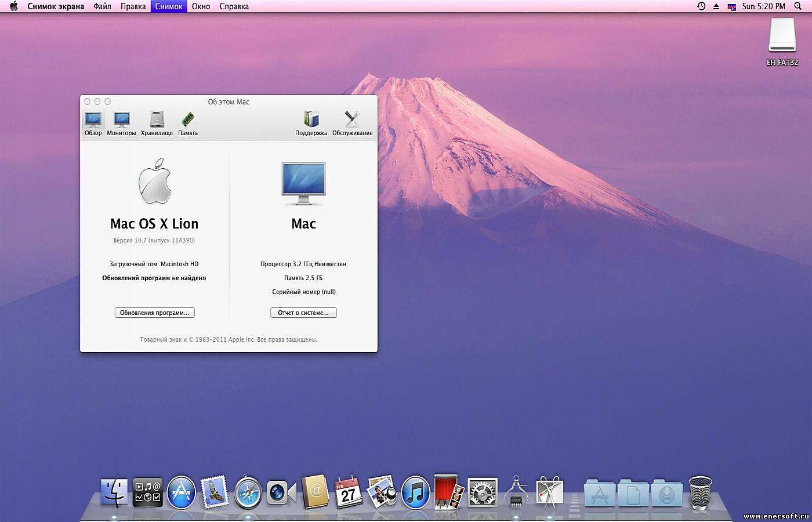
Task: Open the Downloads folder stack in Dock
Action: [x=666, y=493]
